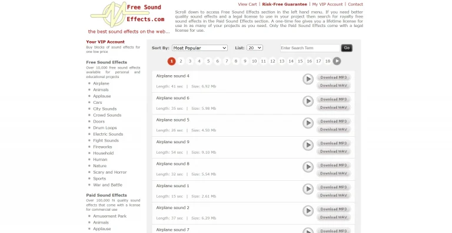Select current page 1 in pagination
452x233 pixels.
171,61
